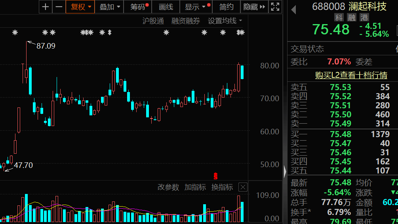Screen dimensions: 398x224
Task: Select the 画线 drawing tool
Action: click(x=166, y=7)
